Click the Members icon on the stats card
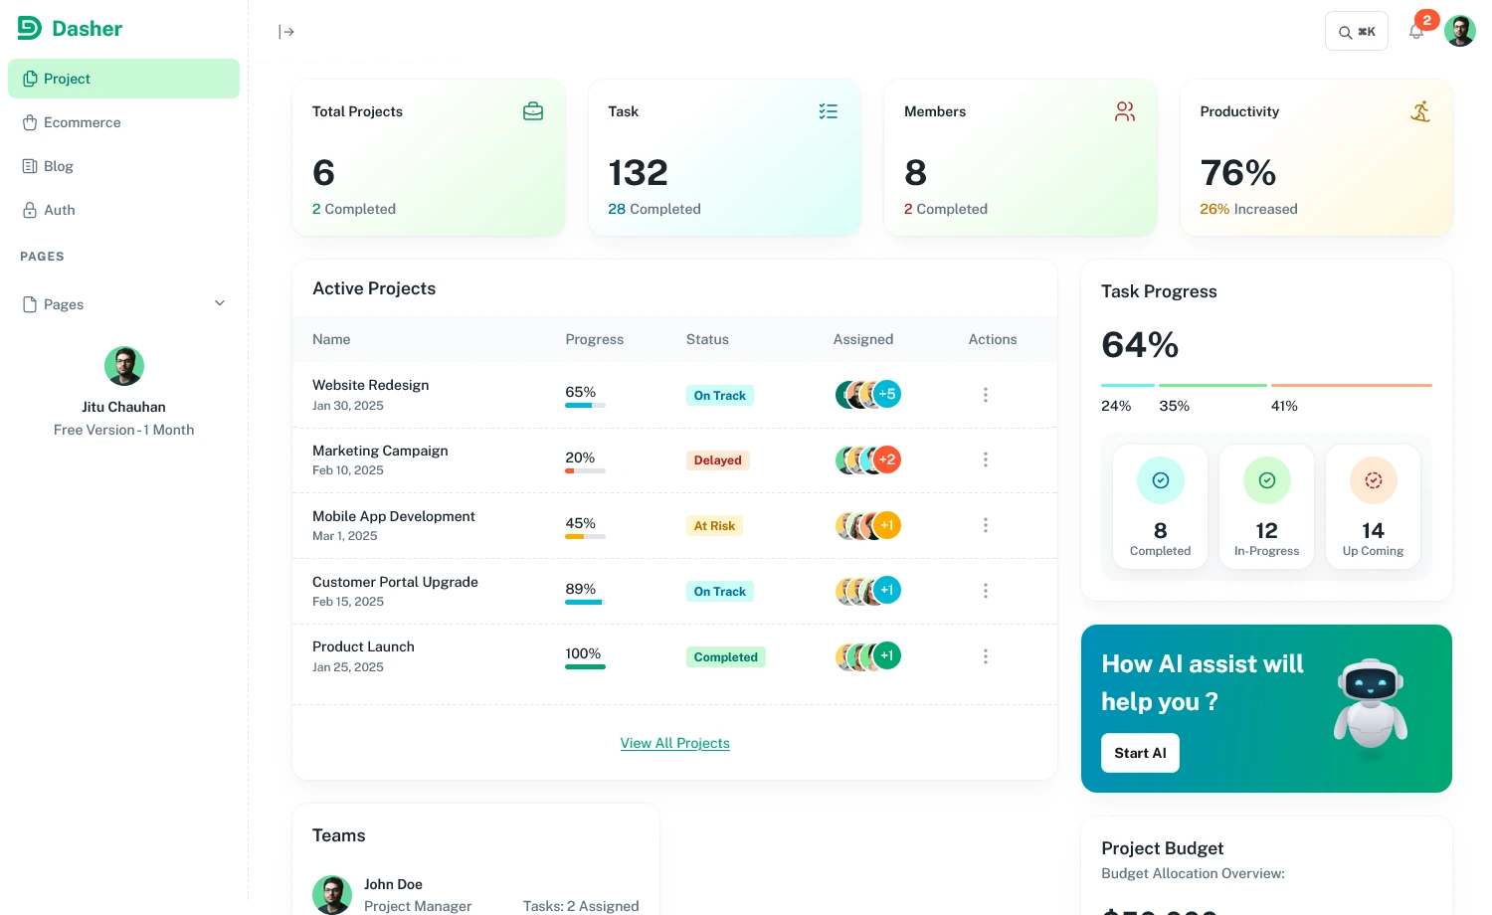 click(1125, 111)
